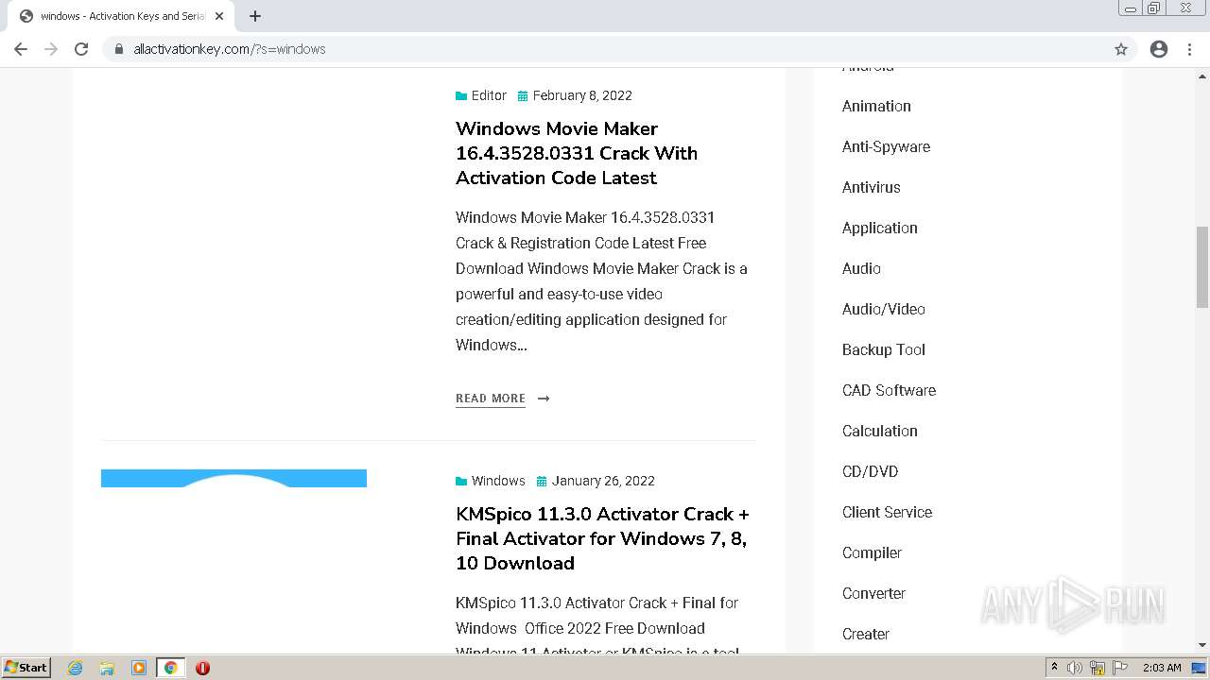The image size is (1210, 680).
Task: Click the folder icon beside the Windows category
Action: click(461, 481)
